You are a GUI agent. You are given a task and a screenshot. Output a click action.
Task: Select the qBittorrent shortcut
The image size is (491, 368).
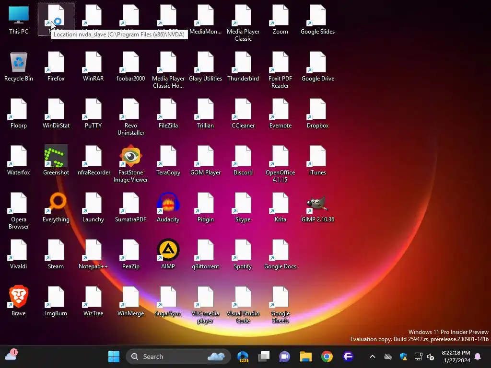coord(205,254)
